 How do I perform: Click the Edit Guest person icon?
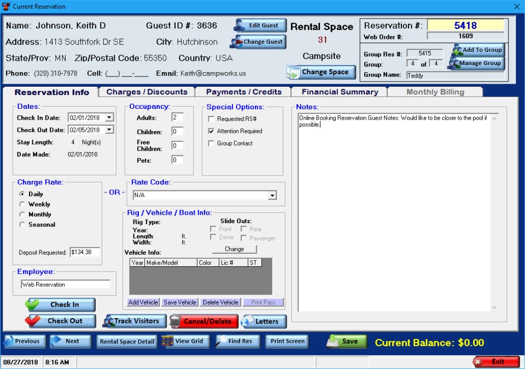pos(240,26)
